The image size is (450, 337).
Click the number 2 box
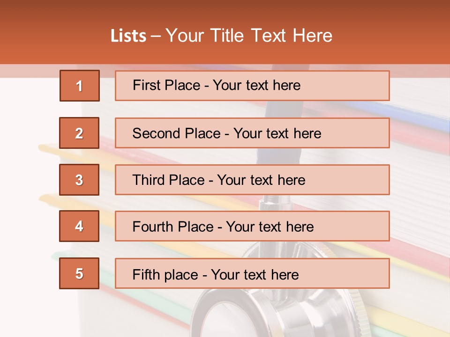coord(79,133)
